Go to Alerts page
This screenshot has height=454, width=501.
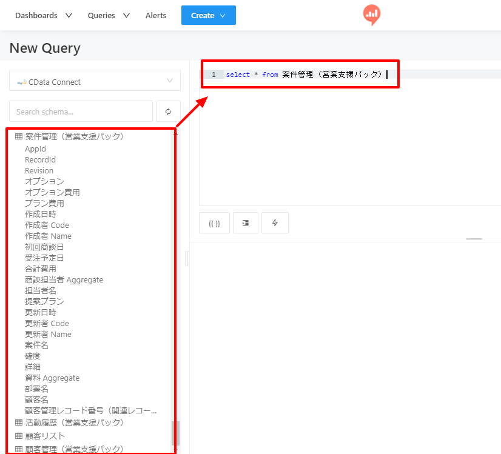pyautogui.click(x=156, y=15)
